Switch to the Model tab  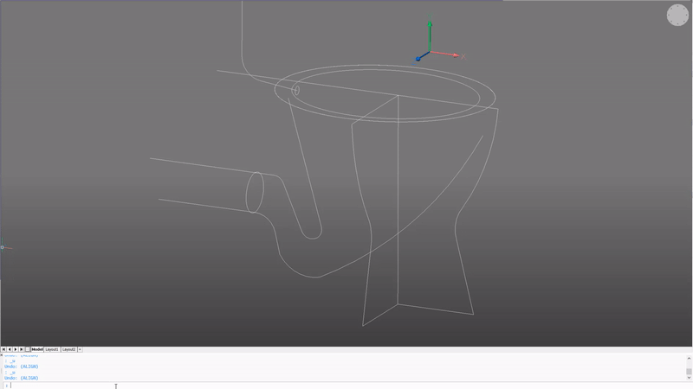coord(37,349)
